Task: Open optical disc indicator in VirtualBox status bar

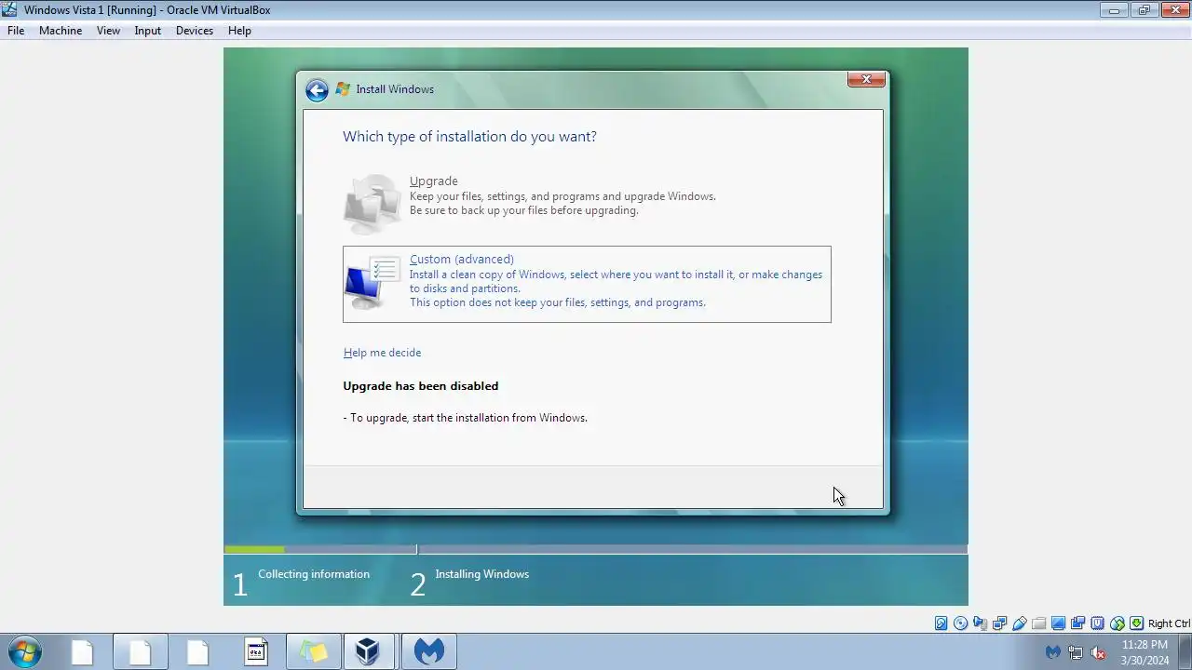Action: tap(961, 623)
